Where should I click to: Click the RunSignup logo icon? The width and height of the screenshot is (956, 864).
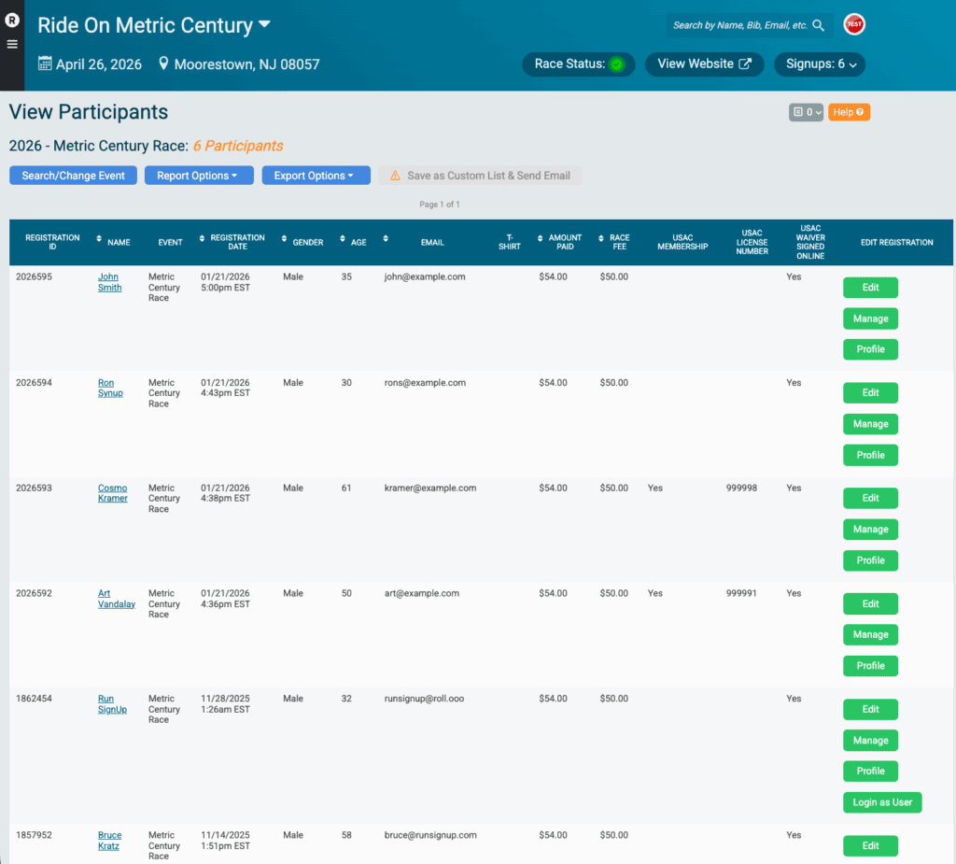(12, 20)
